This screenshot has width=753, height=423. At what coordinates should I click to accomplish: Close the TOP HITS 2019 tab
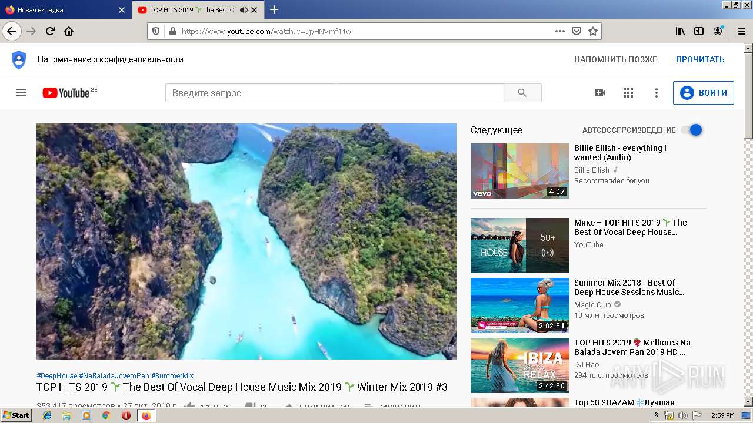254,10
